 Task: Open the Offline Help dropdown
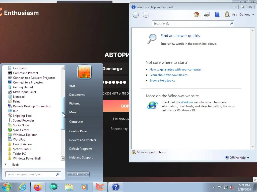[x=237, y=158]
